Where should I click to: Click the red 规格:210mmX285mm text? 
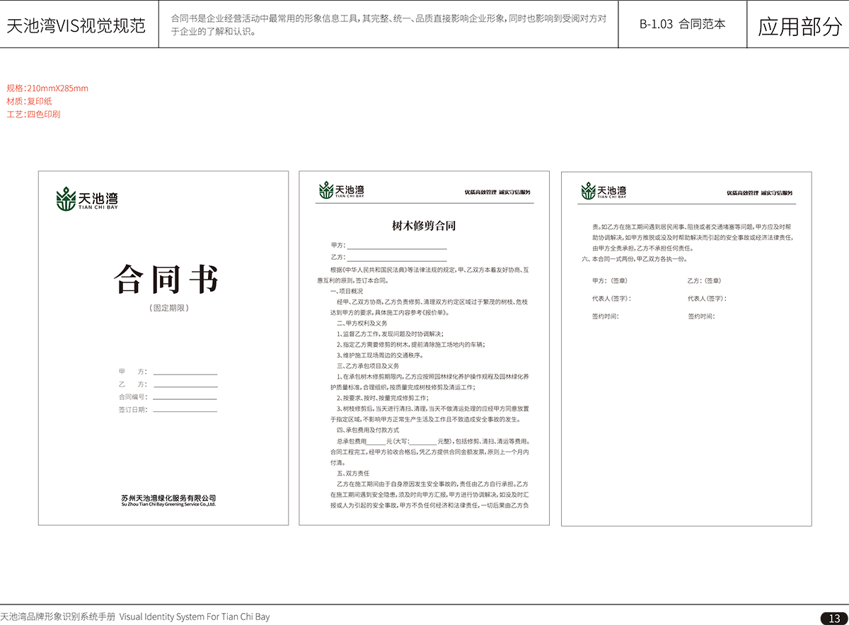(47, 88)
